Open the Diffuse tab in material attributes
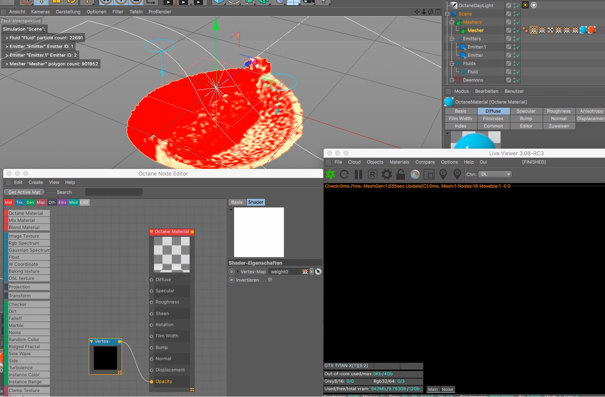The width and height of the screenshot is (605, 397). (x=493, y=111)
